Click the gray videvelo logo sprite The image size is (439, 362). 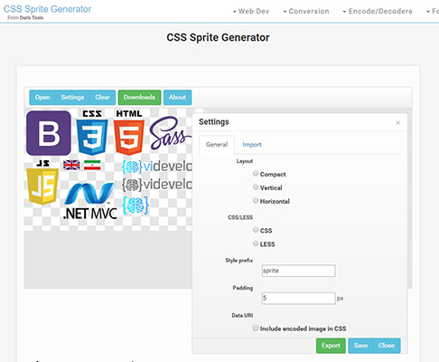(x=157, y=185)
